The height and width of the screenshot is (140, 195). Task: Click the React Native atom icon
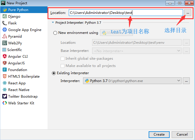coord(5,90)
